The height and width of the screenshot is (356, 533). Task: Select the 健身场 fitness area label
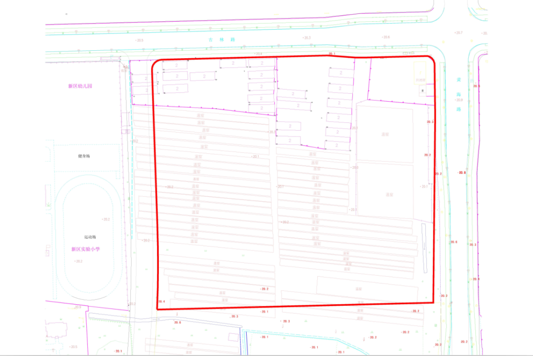click(x=84, y=156)
